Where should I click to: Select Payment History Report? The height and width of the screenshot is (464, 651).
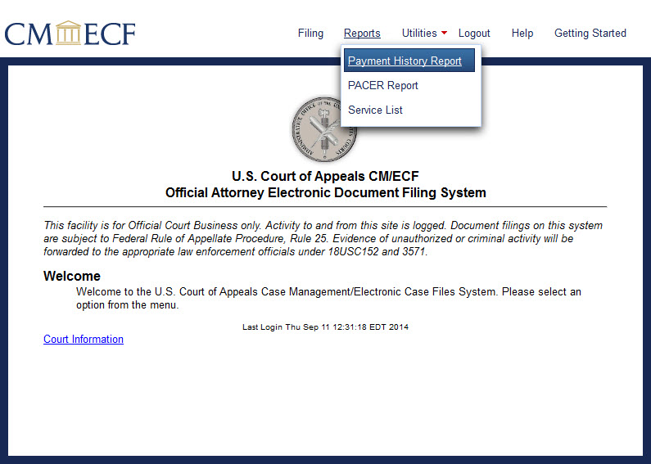click(x=405, y=61)
